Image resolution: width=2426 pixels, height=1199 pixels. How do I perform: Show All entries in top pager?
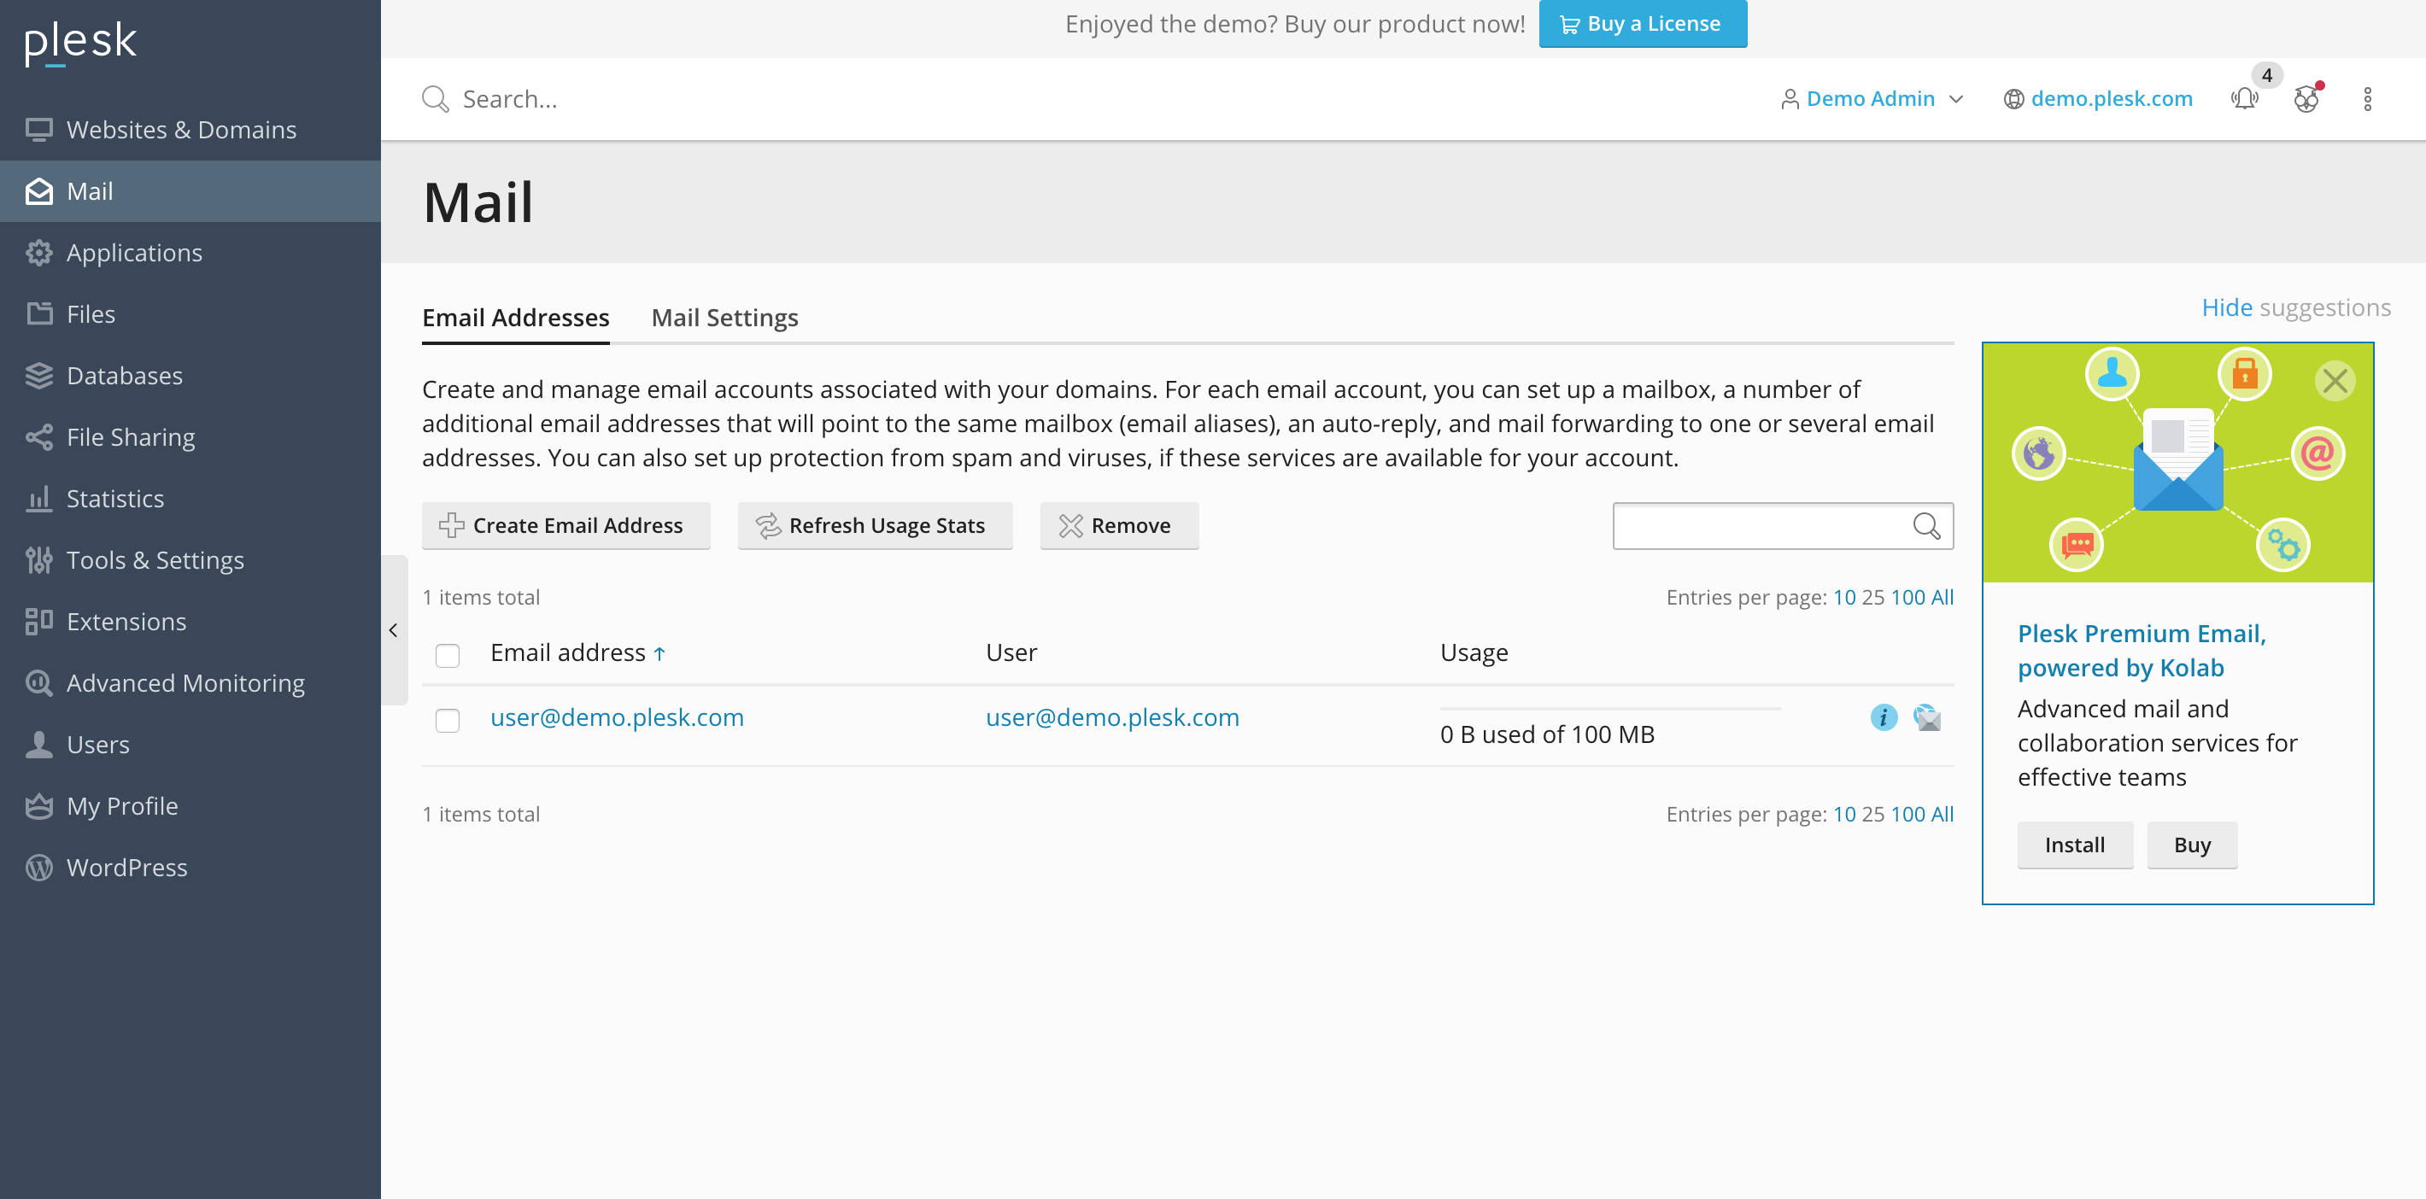point(1942,597)
